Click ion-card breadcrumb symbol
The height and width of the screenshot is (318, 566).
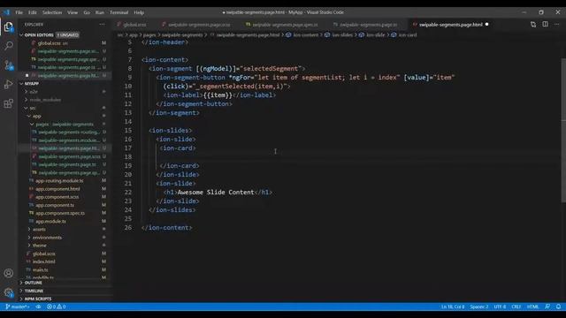point(404,35)
